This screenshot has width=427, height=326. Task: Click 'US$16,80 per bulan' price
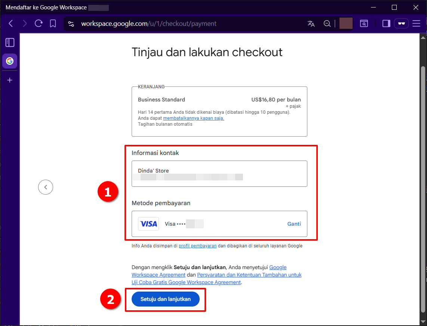click(276, 100)
